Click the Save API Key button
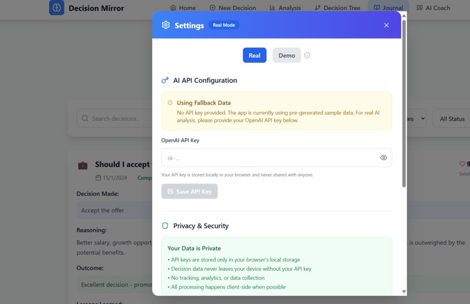This screenshot has width=470, height=304. (190, 191)
